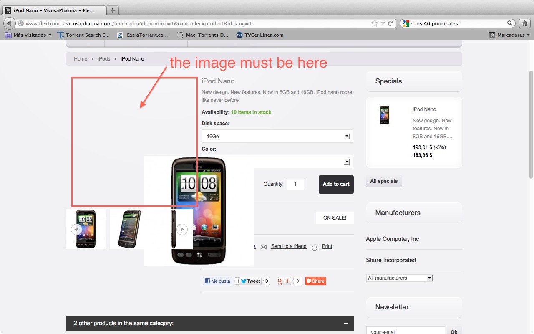Open the Shure Incorporated manufacturer link
The image size is (534, 334).
click(391, 260)
